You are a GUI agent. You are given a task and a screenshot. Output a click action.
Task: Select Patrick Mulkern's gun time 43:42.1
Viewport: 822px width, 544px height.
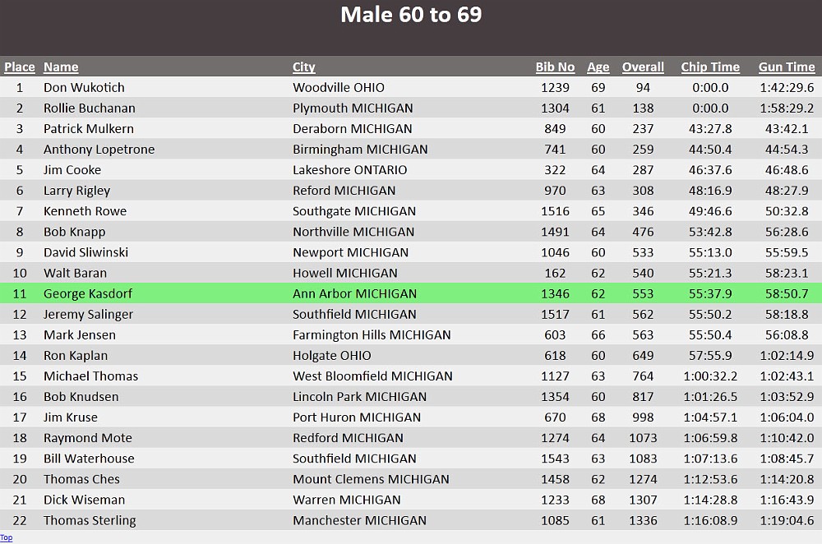786,128
